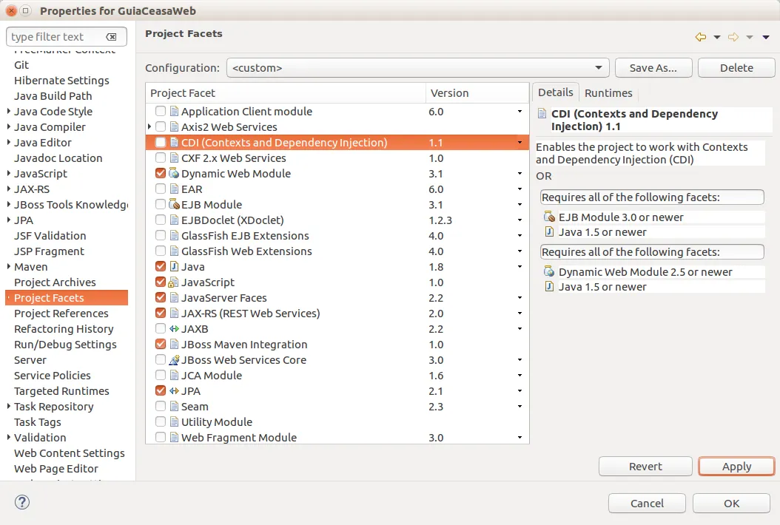The height and width of the screenshot is (525, 780).
Task: Open the Java version dropdown arrow
Action: pos(520,267)
